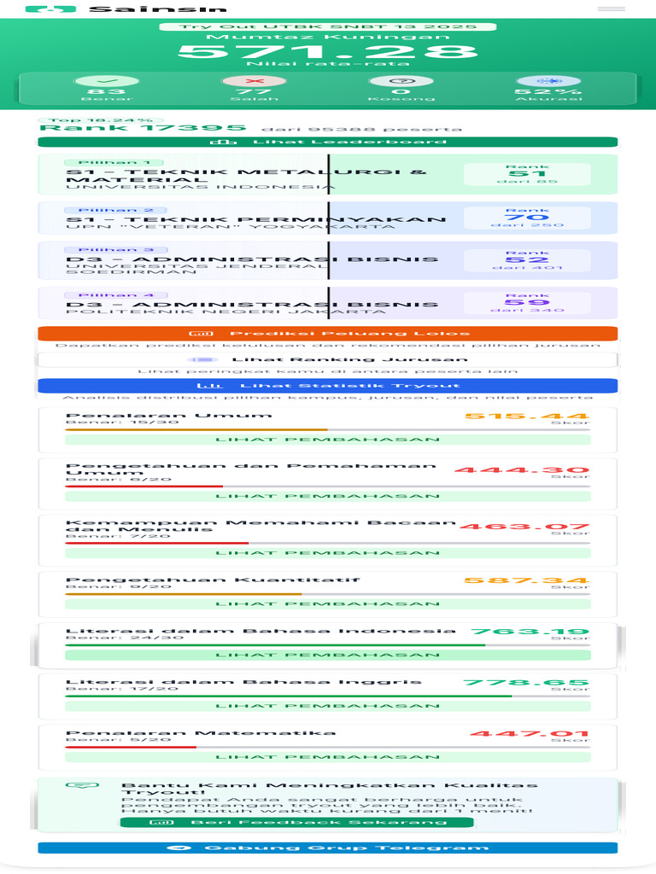The width and height of the screenshot is (656, 874).
Task: Click the Penalaran Umum title text
Action: pos(169,416)
